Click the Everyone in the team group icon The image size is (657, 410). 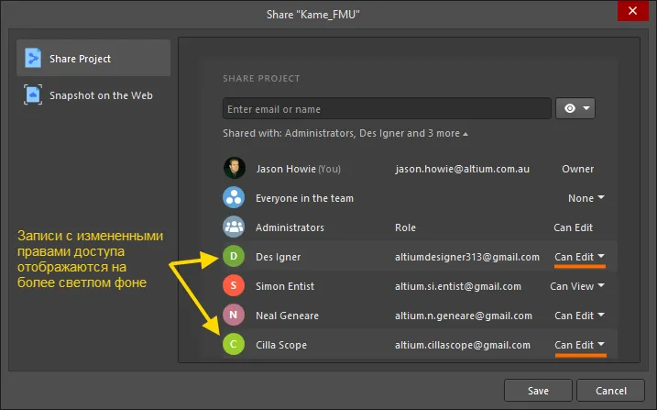coord(234,197)
